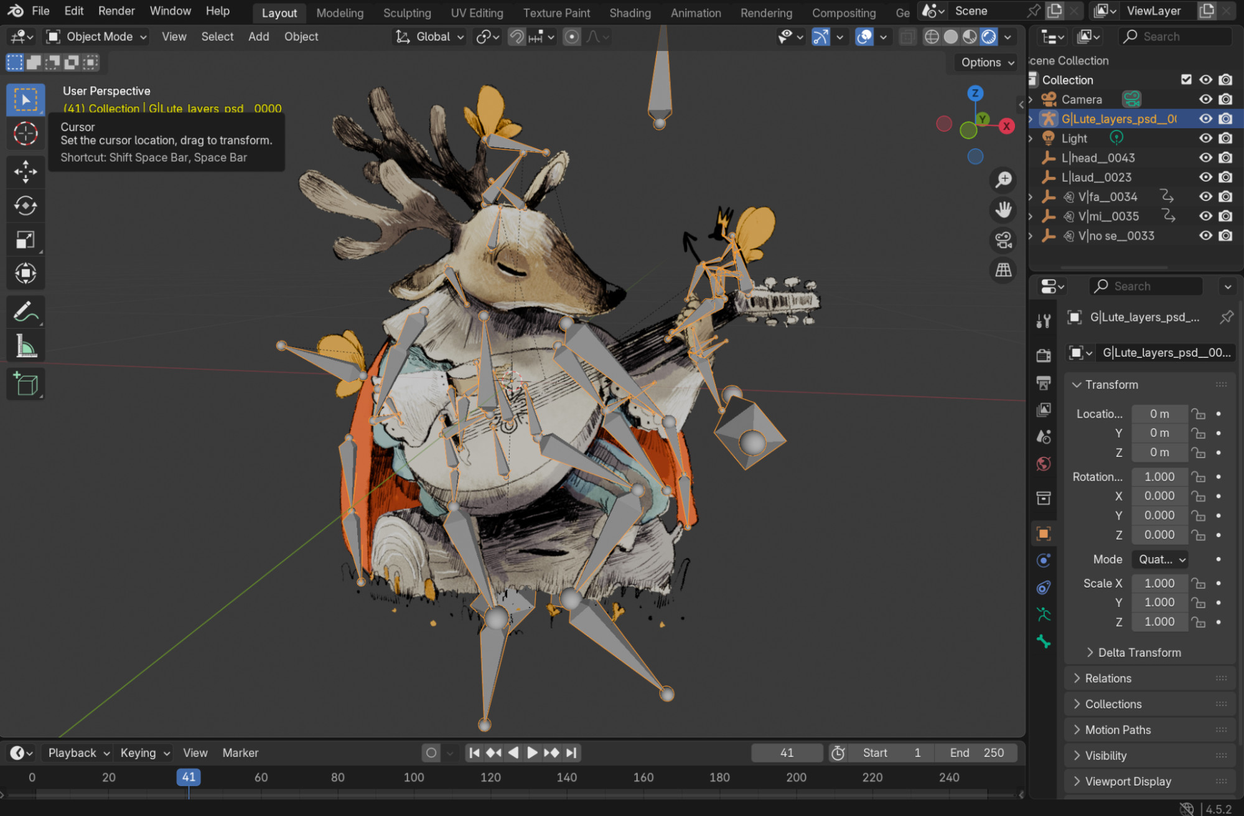Open the Render menu
Screen dimensions: 1244x816
pos(116,11)
